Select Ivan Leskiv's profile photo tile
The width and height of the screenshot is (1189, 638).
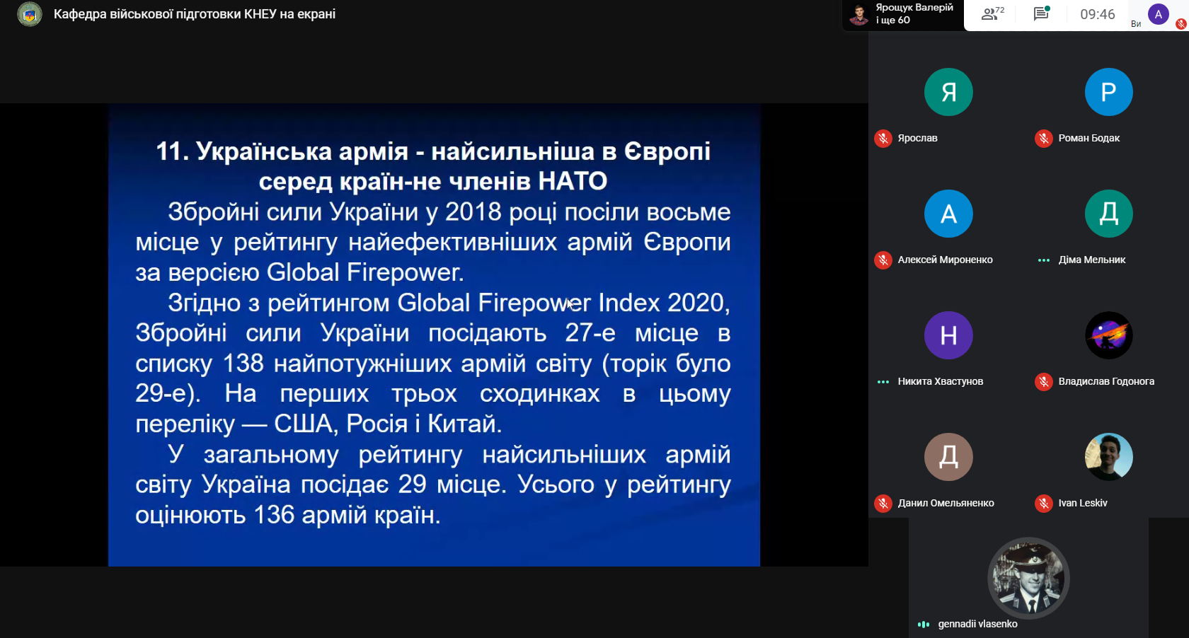pos(1108,457)
